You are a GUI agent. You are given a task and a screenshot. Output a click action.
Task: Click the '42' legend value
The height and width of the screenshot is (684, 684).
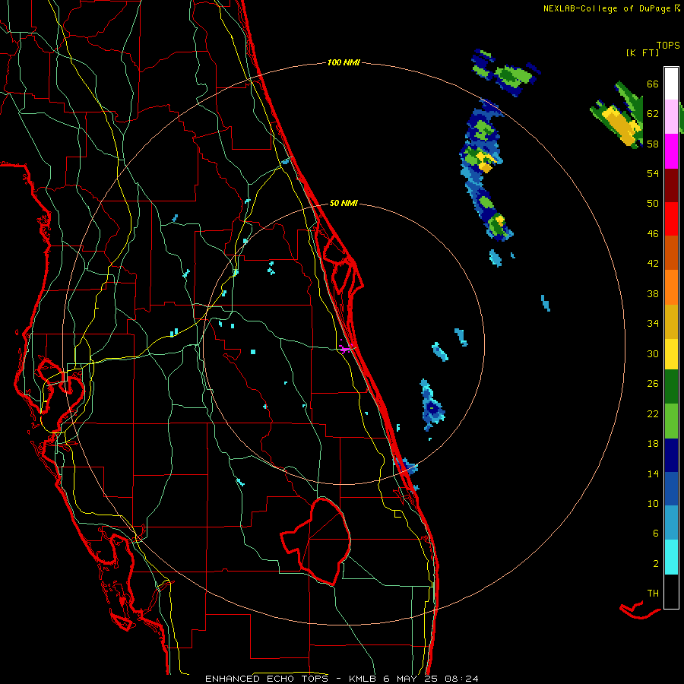pyautogui.click(x=653, y=264)
